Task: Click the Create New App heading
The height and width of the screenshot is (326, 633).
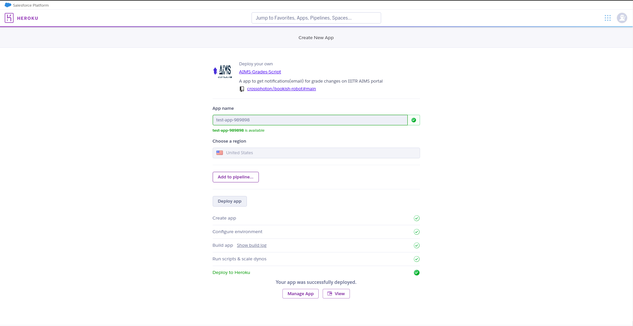Action: point(316,38)
